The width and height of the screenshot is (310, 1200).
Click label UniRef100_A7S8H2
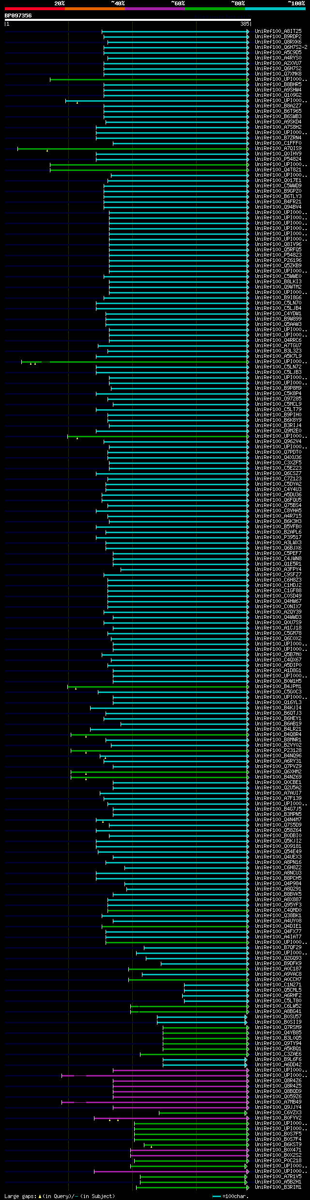tap(278, 127)
